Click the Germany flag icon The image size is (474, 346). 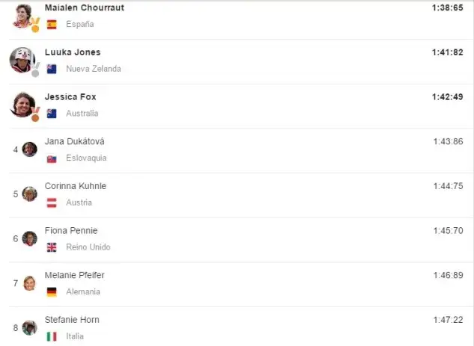(x=52, y=291)
